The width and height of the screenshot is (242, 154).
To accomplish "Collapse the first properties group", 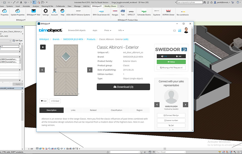I will (20, 44).
